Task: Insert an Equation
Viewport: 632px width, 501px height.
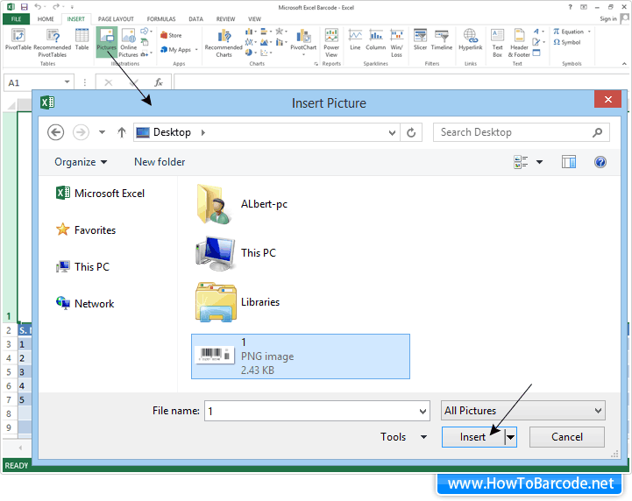Action: click(x=572, y=32)
